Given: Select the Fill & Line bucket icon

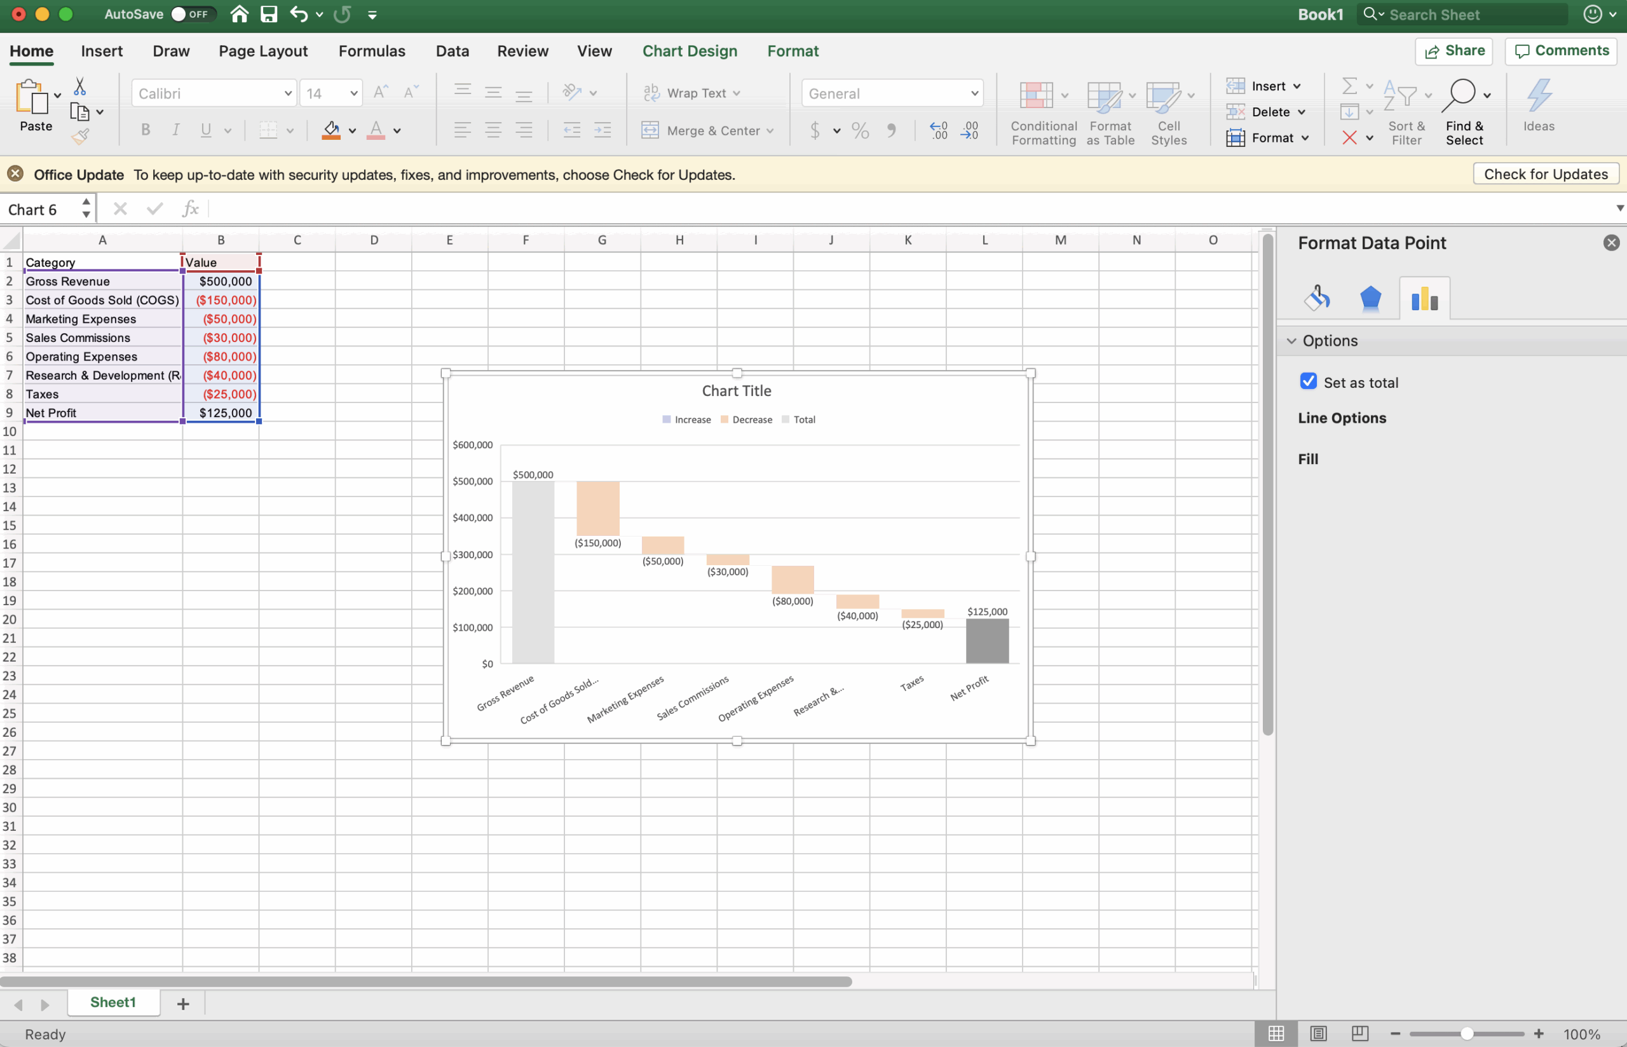Looking at the screenshot, I should pos(1317,297).
